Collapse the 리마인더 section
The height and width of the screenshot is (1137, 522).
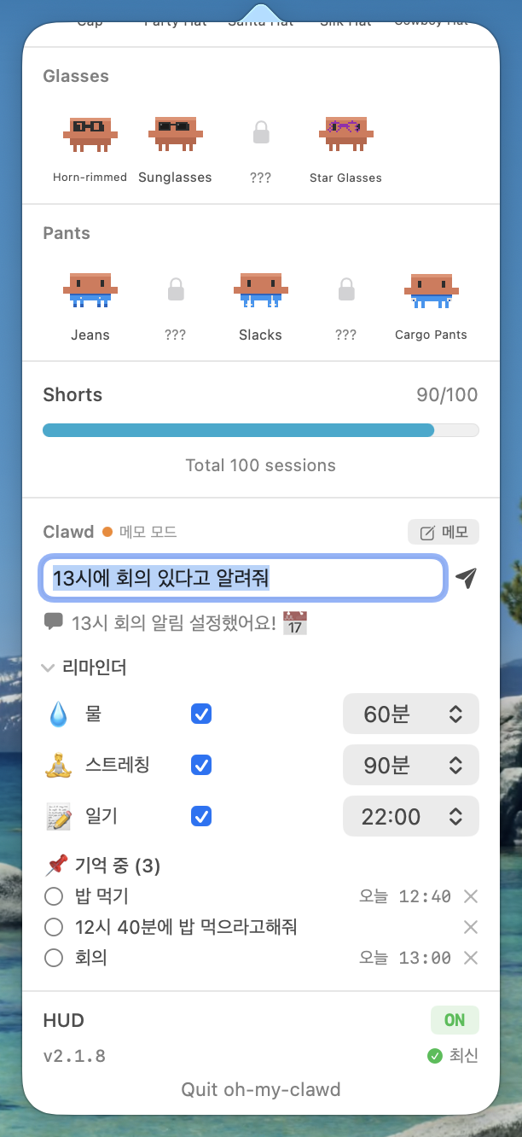tap(49, 668)
